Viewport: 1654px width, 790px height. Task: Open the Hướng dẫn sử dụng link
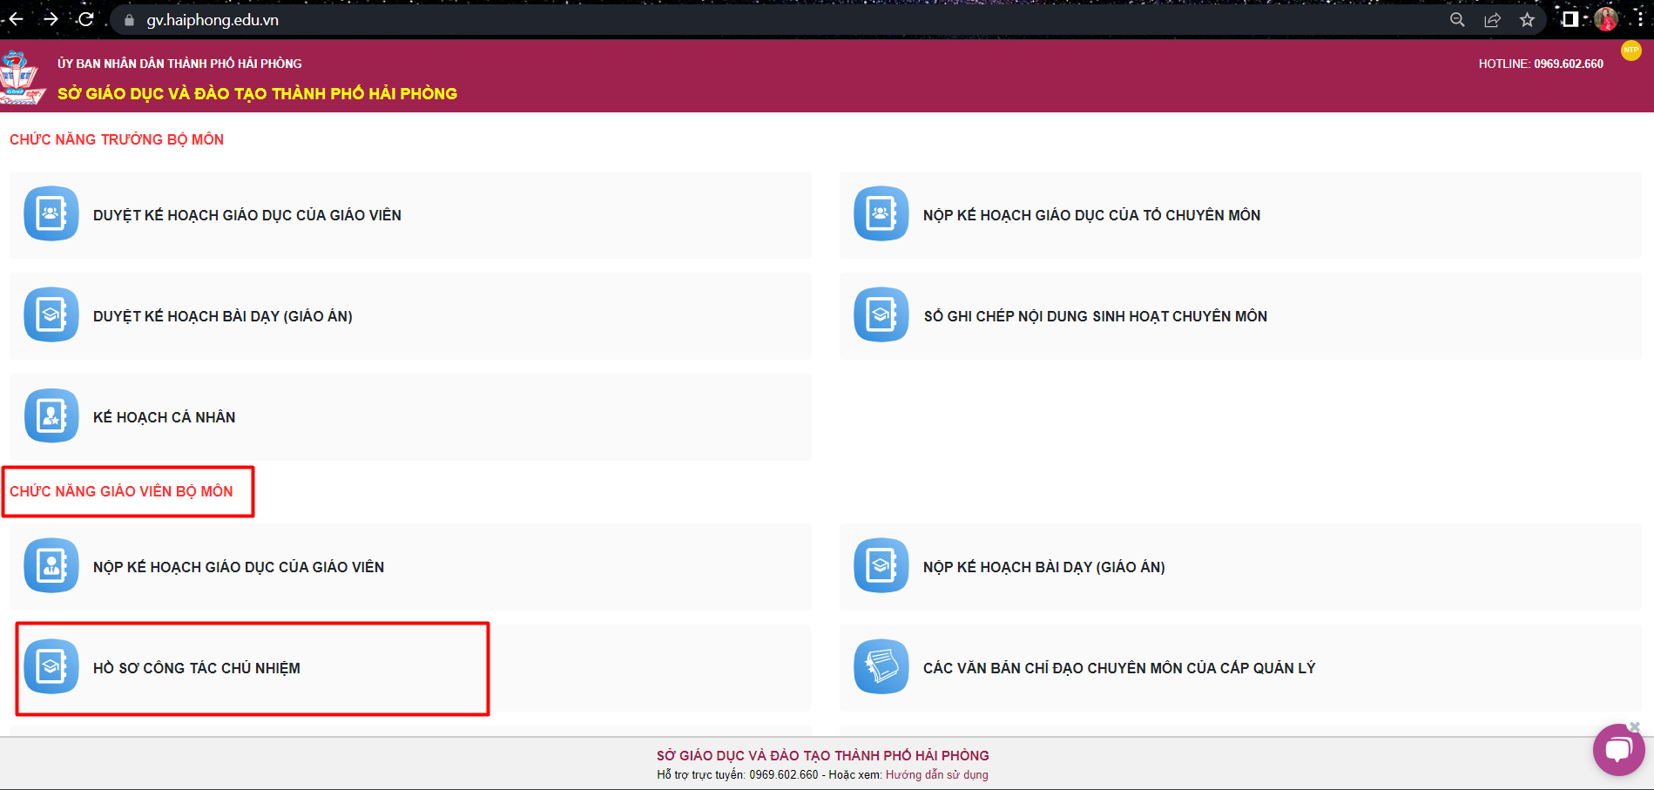[x=936, y=774]
